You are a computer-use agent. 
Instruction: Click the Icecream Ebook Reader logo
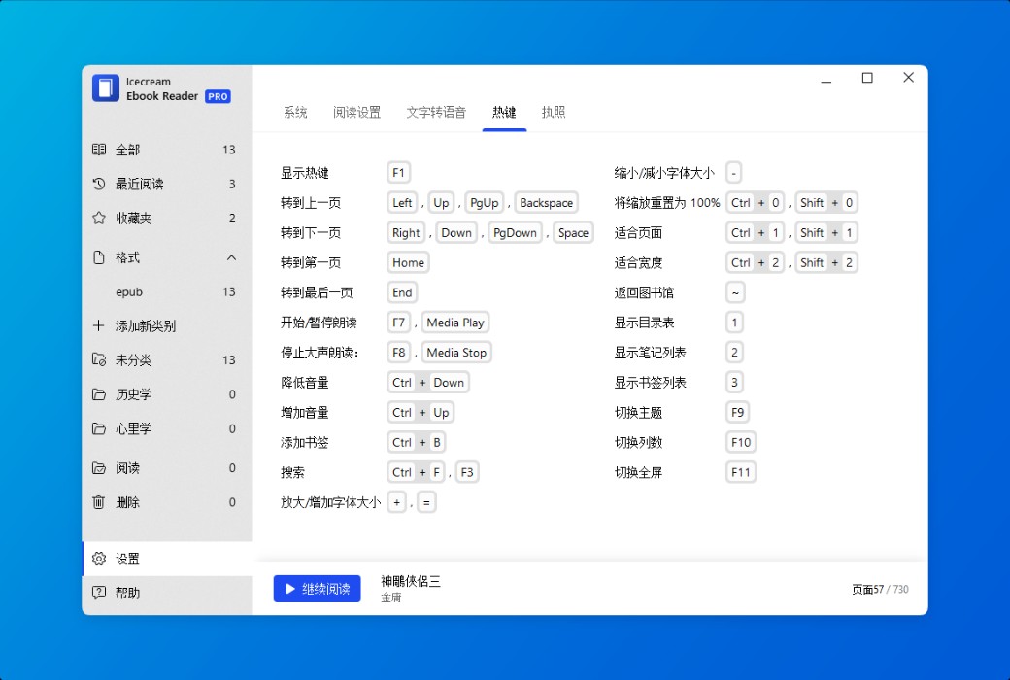coord(105,87)
